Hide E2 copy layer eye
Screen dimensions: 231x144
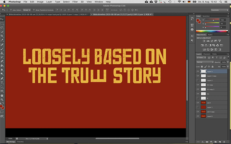[x=198, y=85]
